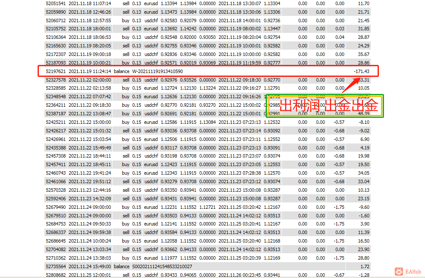This screenshot has height=278, width=425.
Task: Click withdrawal comment W-202111191913410590
Action: coord(158,71)
